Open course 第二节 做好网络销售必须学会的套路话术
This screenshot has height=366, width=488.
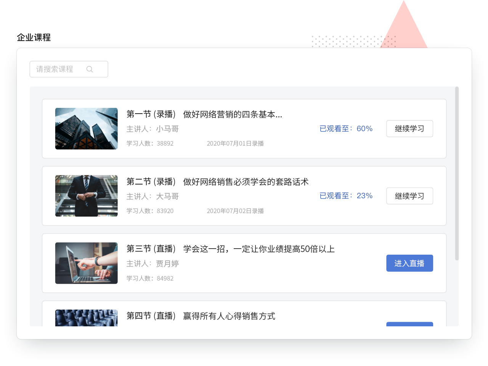pyautogui.click(x=218, y=181)
